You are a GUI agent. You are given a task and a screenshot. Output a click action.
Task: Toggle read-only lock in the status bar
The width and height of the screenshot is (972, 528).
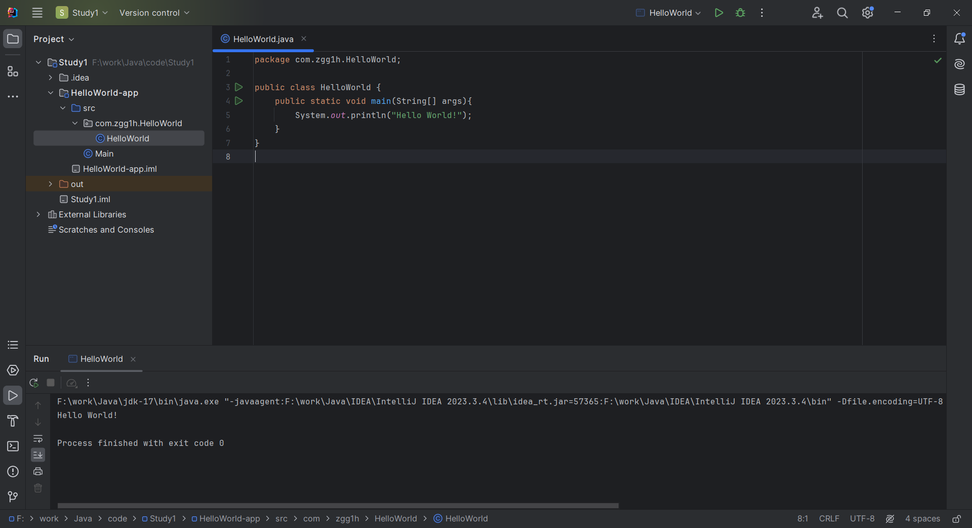tap(956, 518)
